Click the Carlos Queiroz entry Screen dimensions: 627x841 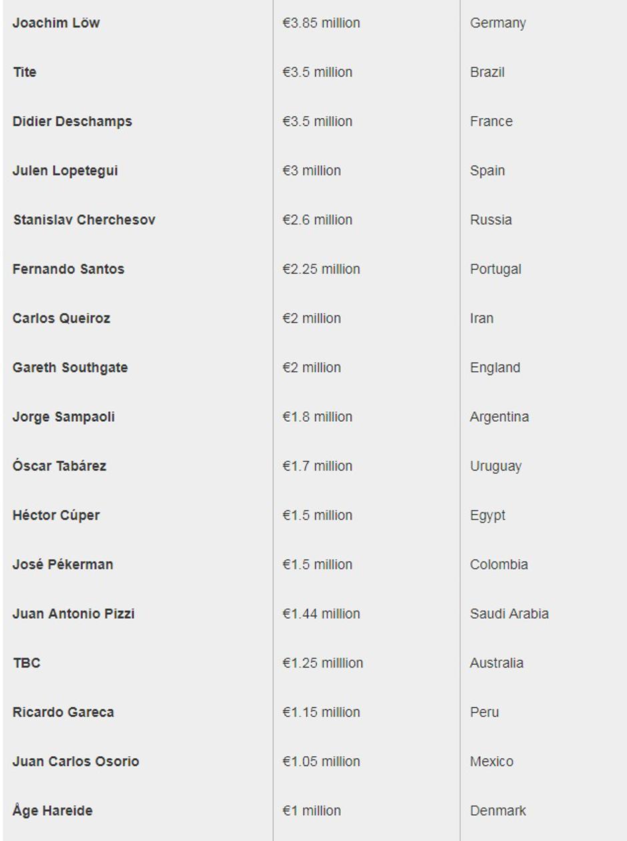pos(61,318)
